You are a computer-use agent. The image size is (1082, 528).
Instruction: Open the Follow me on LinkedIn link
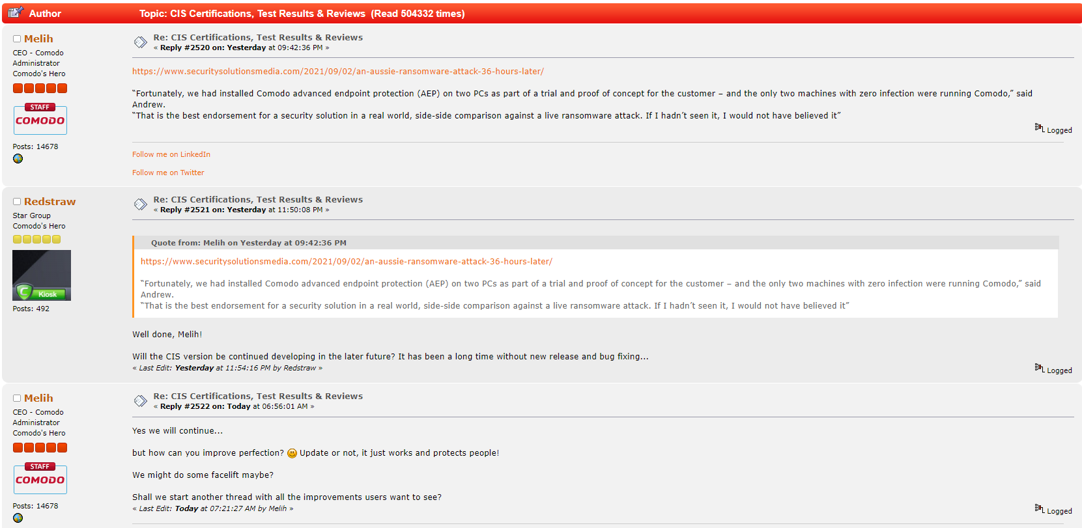pos(171,154)
